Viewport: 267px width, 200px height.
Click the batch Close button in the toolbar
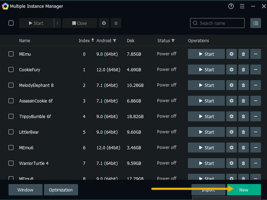[80, 23]
